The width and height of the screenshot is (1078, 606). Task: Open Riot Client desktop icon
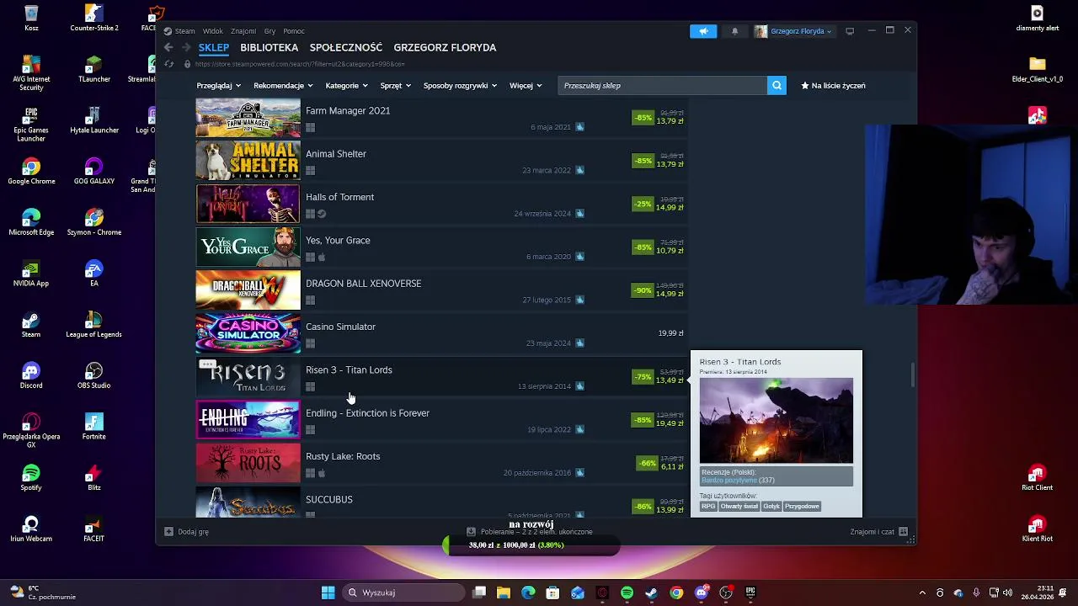1037,478
